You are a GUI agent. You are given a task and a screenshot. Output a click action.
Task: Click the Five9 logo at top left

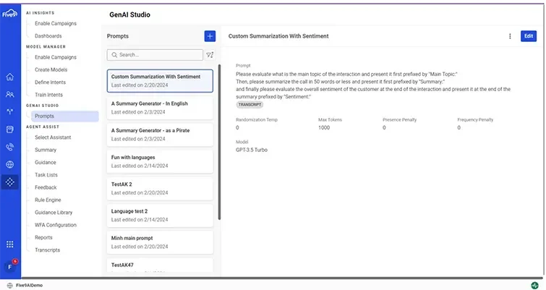pyautogui.click(x=9, y=14)
